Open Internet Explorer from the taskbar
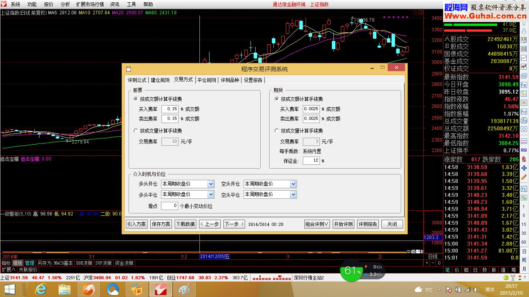 pyautogui.click(x=40, y=289)
